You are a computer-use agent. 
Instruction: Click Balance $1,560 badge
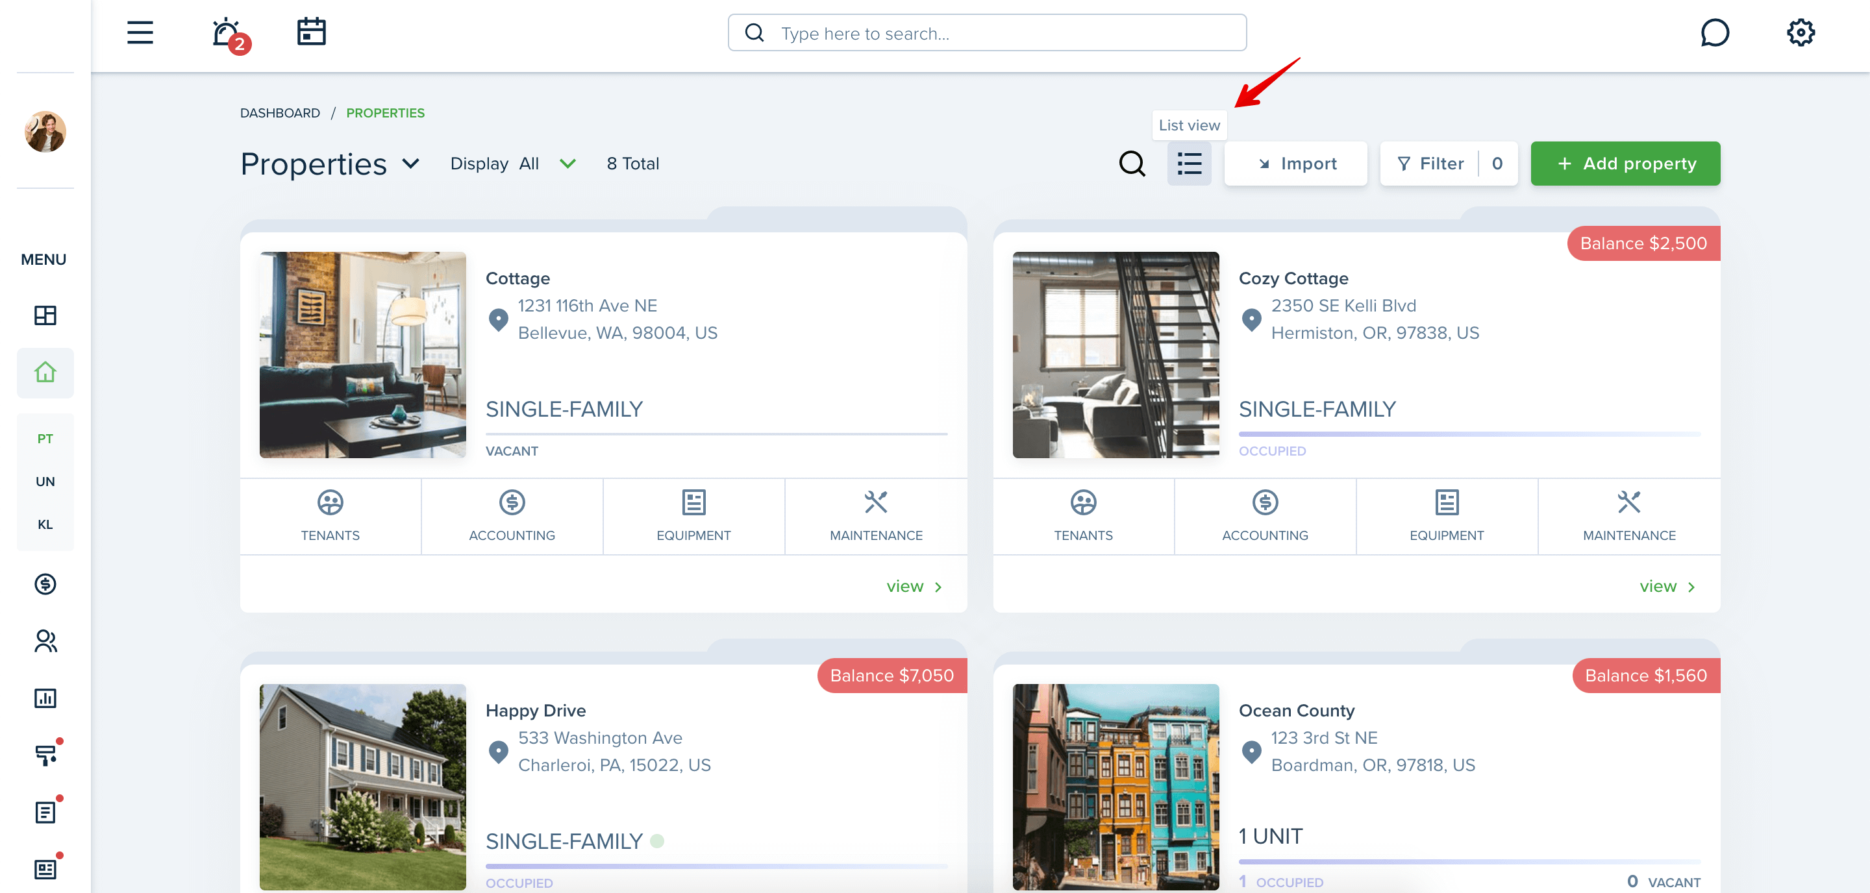pos(1647,676)
